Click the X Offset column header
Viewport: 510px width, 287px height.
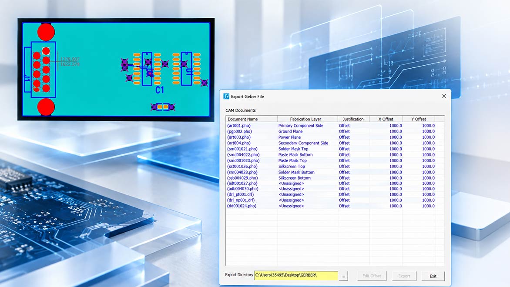(x=386, y=119)
